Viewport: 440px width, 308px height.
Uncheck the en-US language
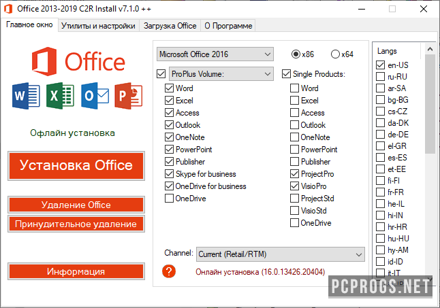[x=380, y=65]
